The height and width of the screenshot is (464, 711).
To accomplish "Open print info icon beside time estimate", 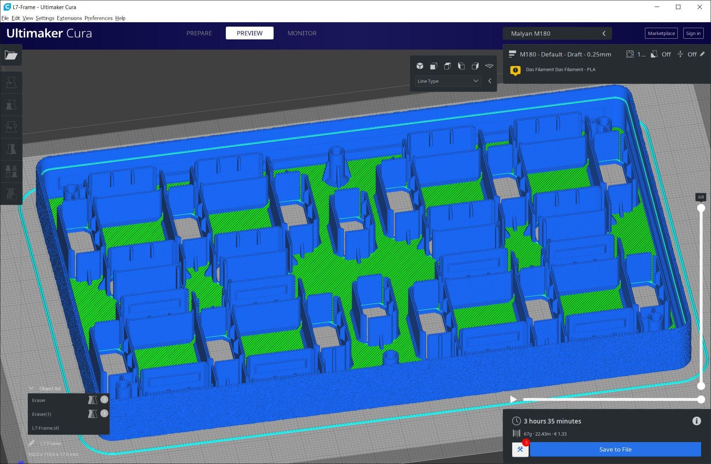I will 696,421.
